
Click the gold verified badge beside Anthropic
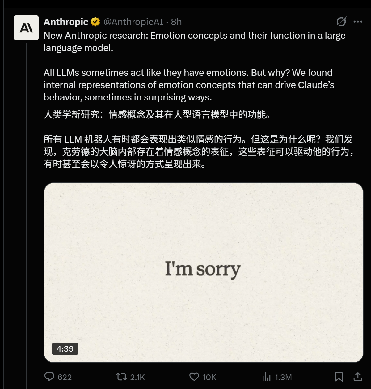point(95,22)
